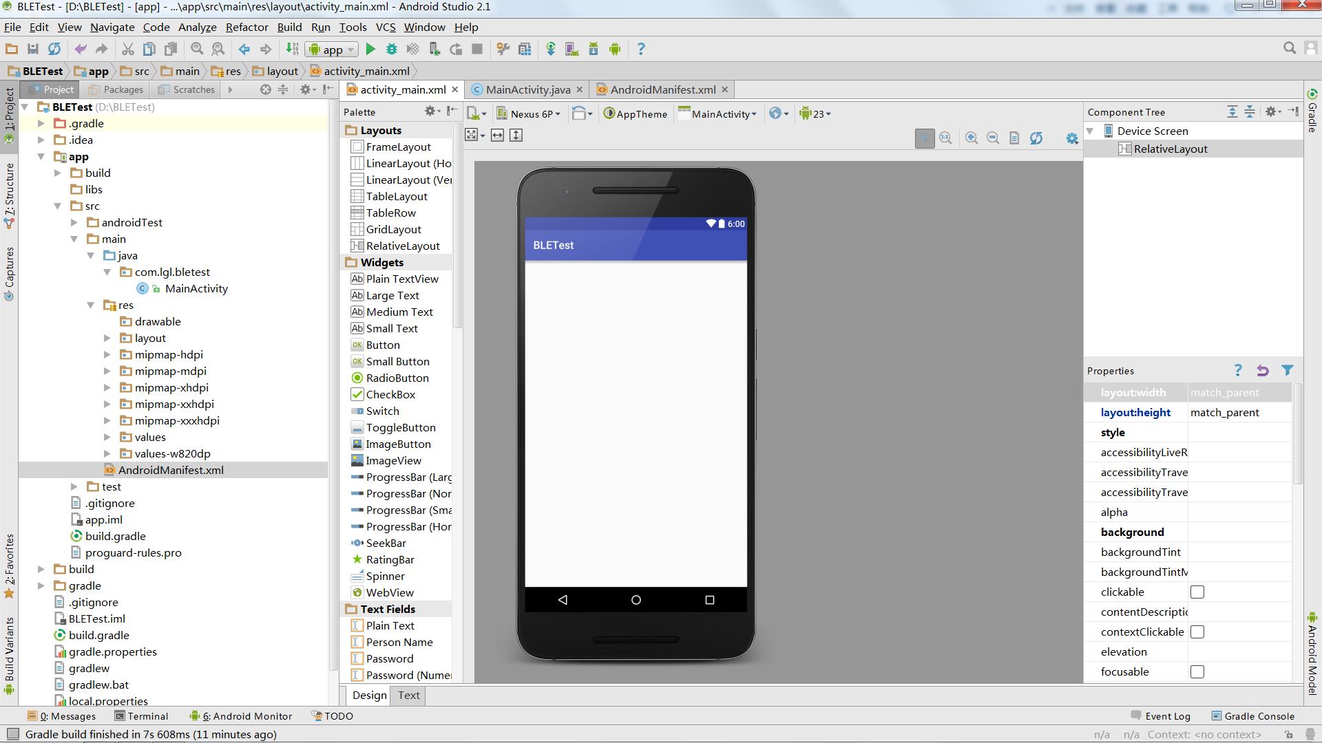The image size is (1322, 743).
Task: Select MainActivity.java tab in editor
Action: pyautogui.click(x=527, y=89)
